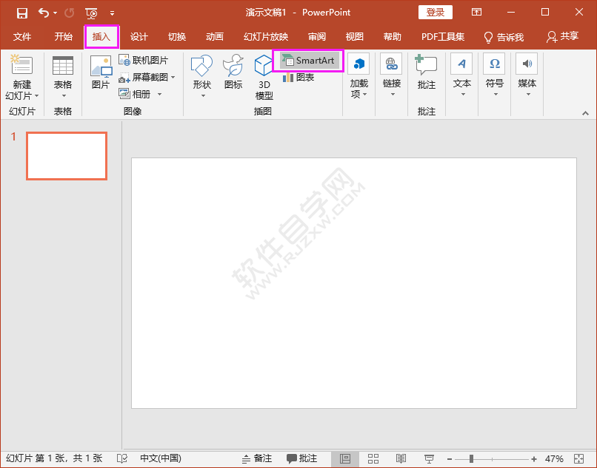Image resolution: width=597 pixels, height=468 pixels.
Task: Collapse the ribbon with the chevron
Action: (x=586, y=113)
